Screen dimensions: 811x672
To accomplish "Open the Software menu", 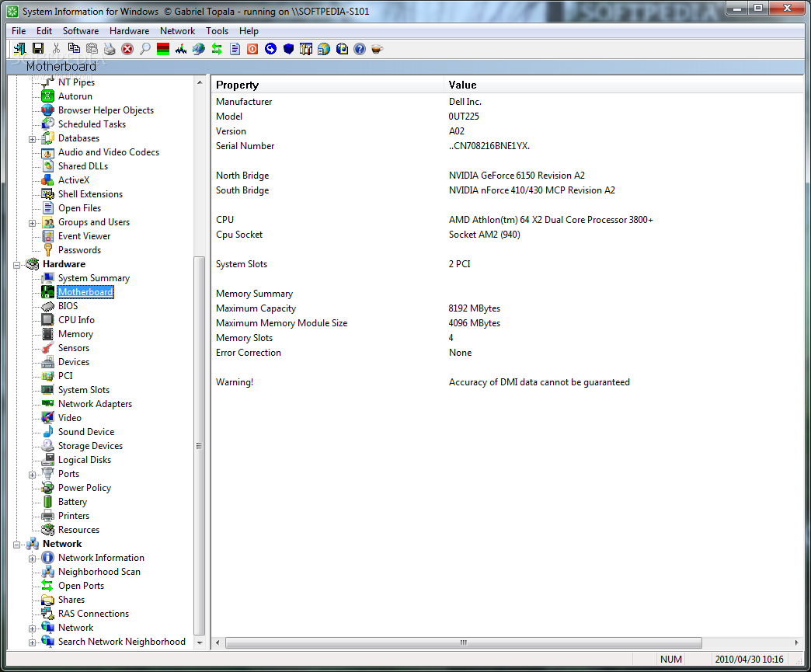I will click(81, 31).
